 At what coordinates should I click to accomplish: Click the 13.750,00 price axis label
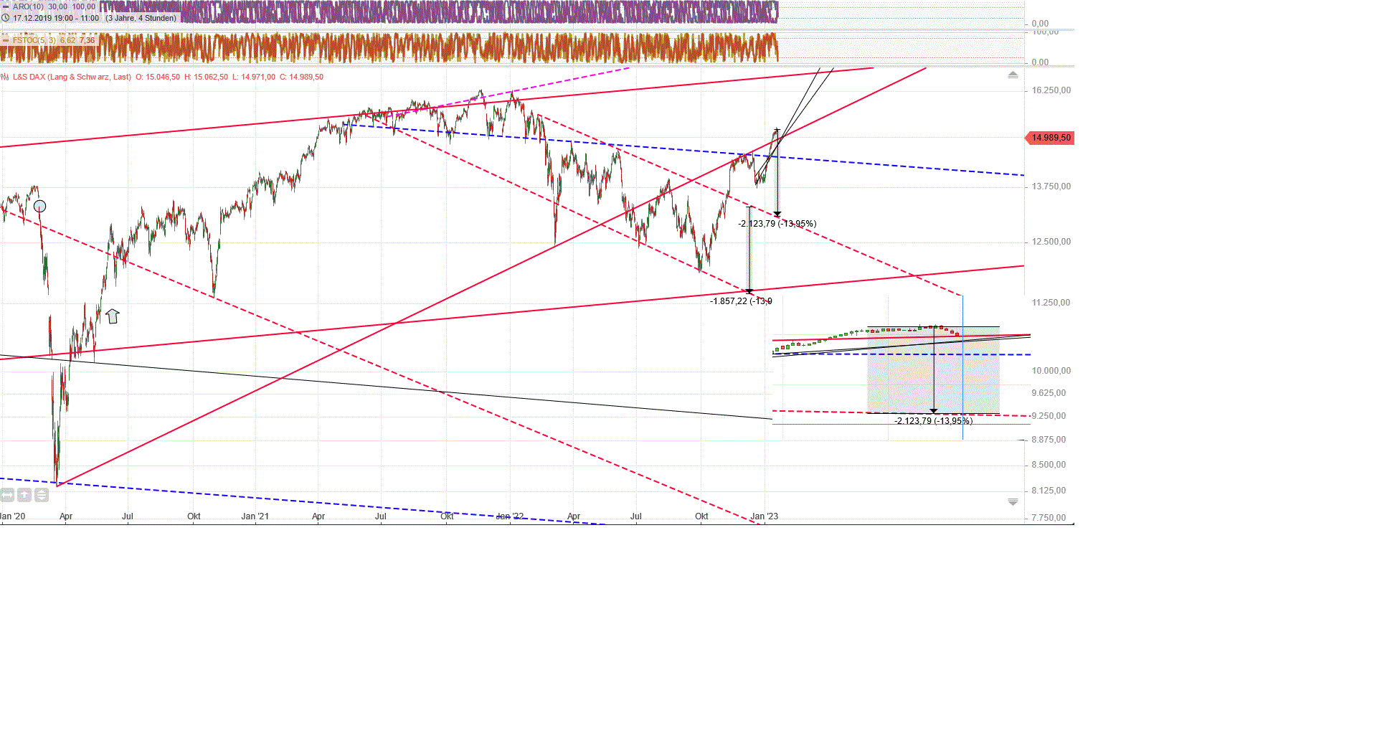click(x=1051, y=186)
